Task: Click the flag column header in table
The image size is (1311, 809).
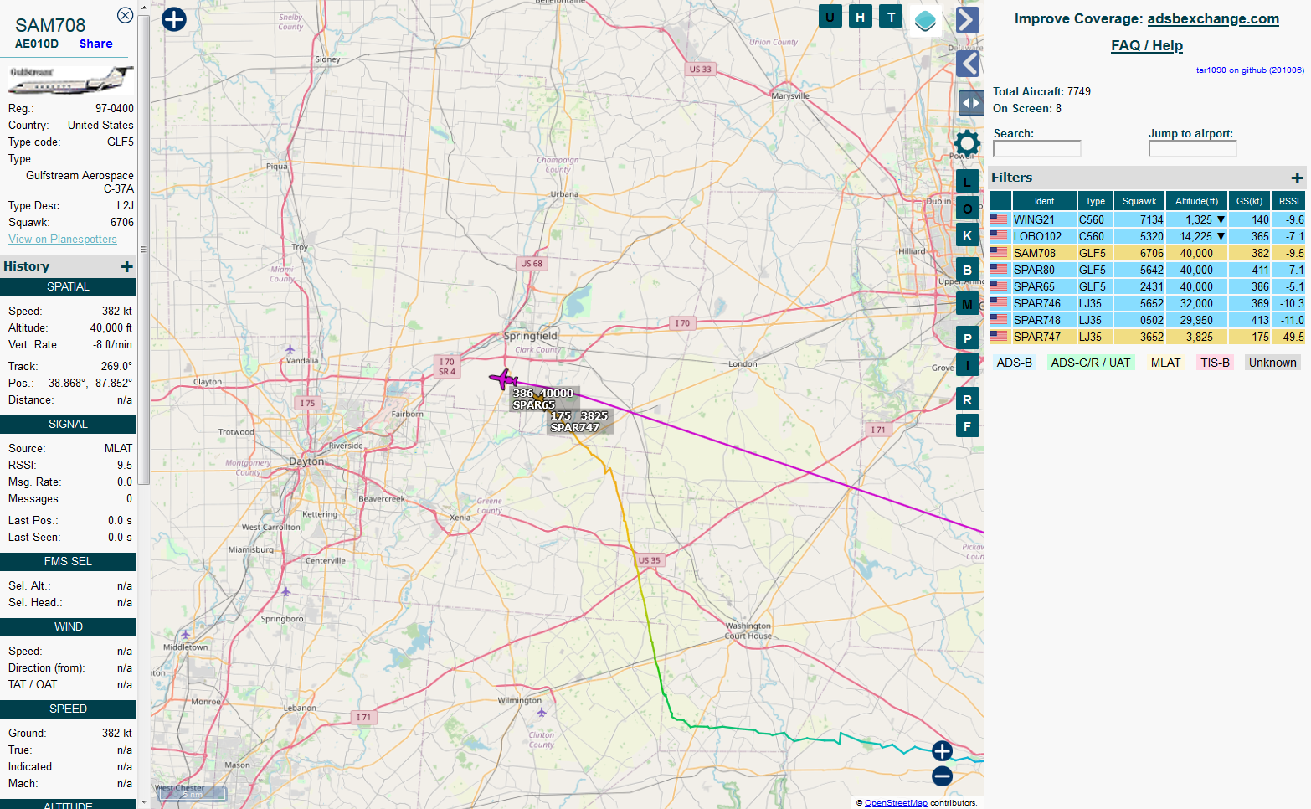Action: point(1000,201)
